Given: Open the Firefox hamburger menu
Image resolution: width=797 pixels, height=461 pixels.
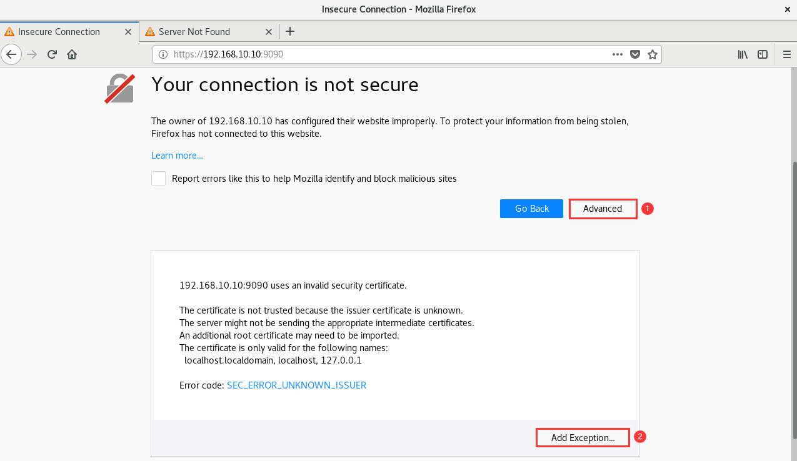Looking at the screenshot, I should (787, 54).
